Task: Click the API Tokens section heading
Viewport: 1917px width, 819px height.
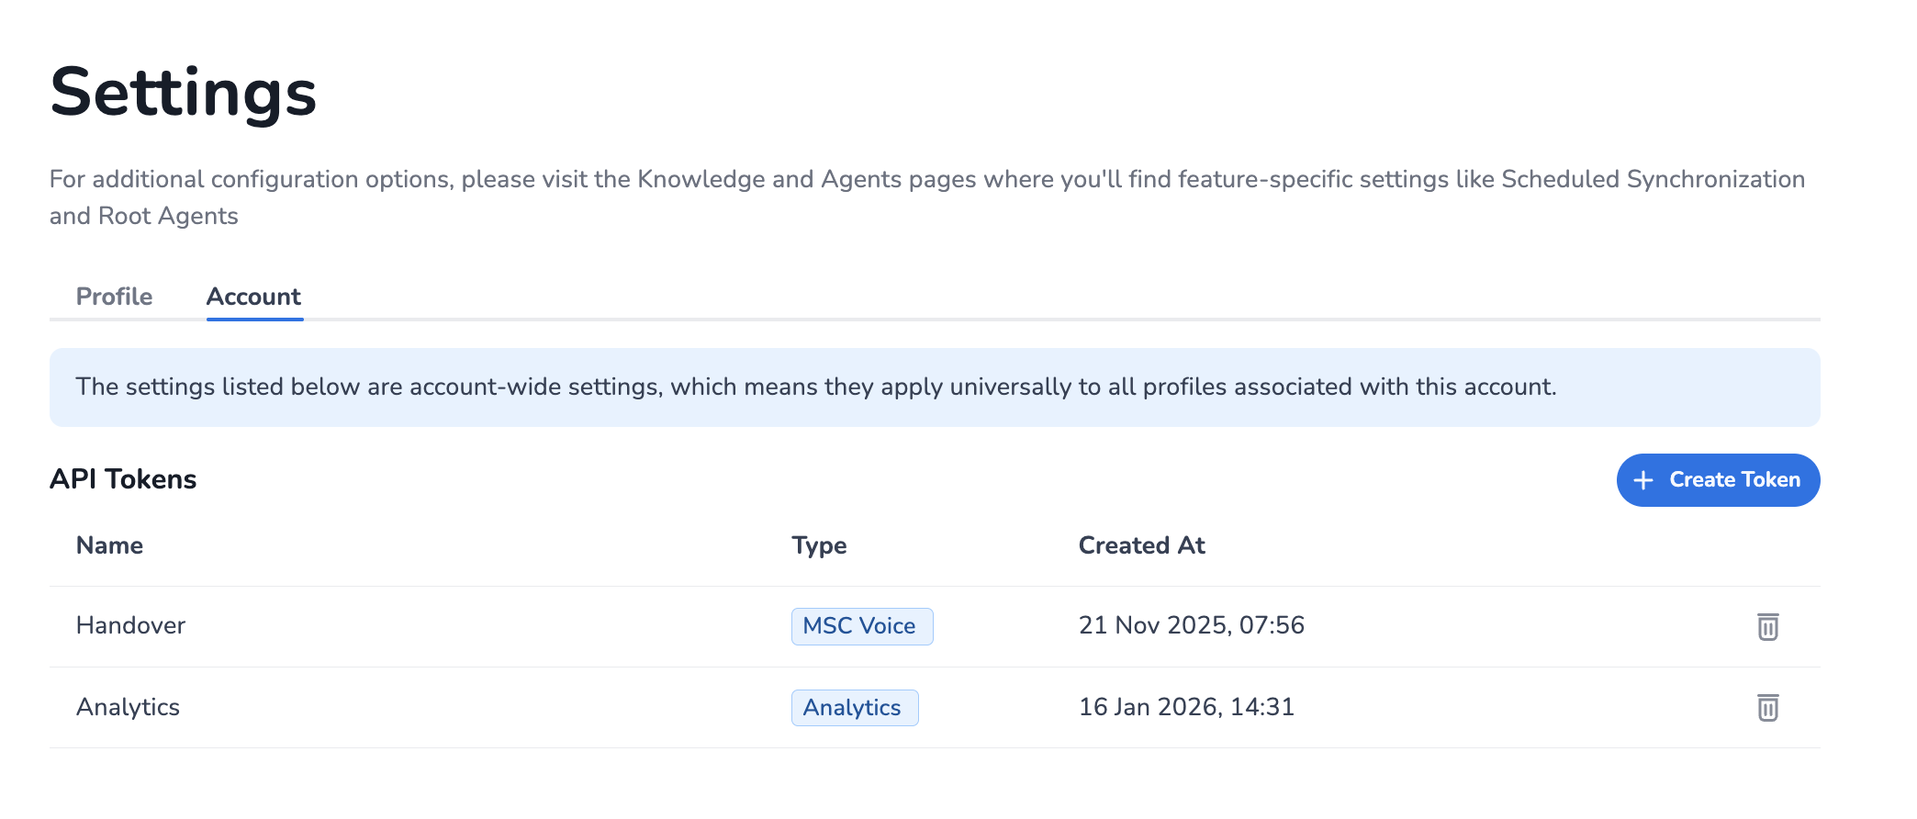Action: coord(123,479)
